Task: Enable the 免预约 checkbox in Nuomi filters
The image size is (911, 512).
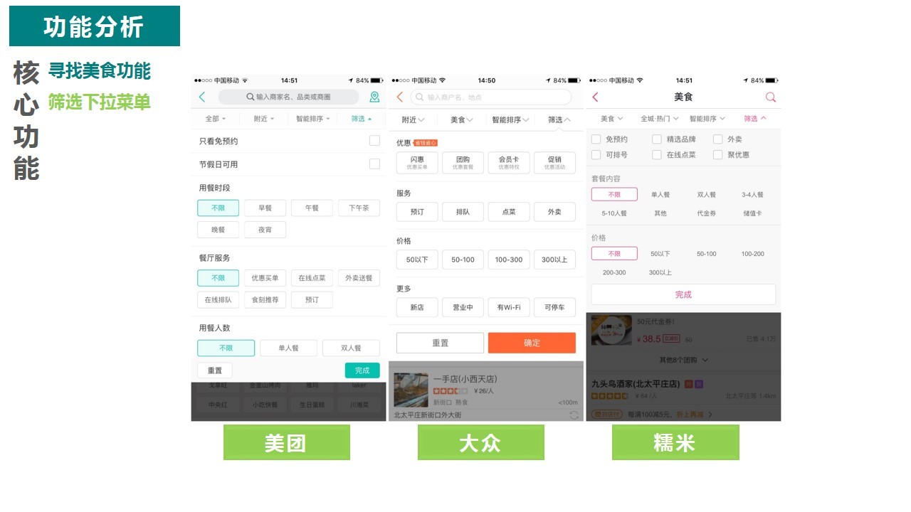Action: (596, 139)
